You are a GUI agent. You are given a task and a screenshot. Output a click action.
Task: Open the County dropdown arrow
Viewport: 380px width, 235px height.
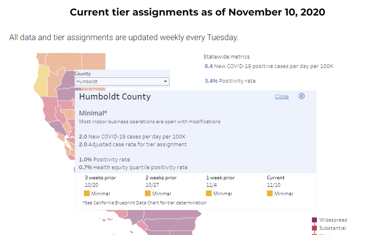tap(165, 82)
